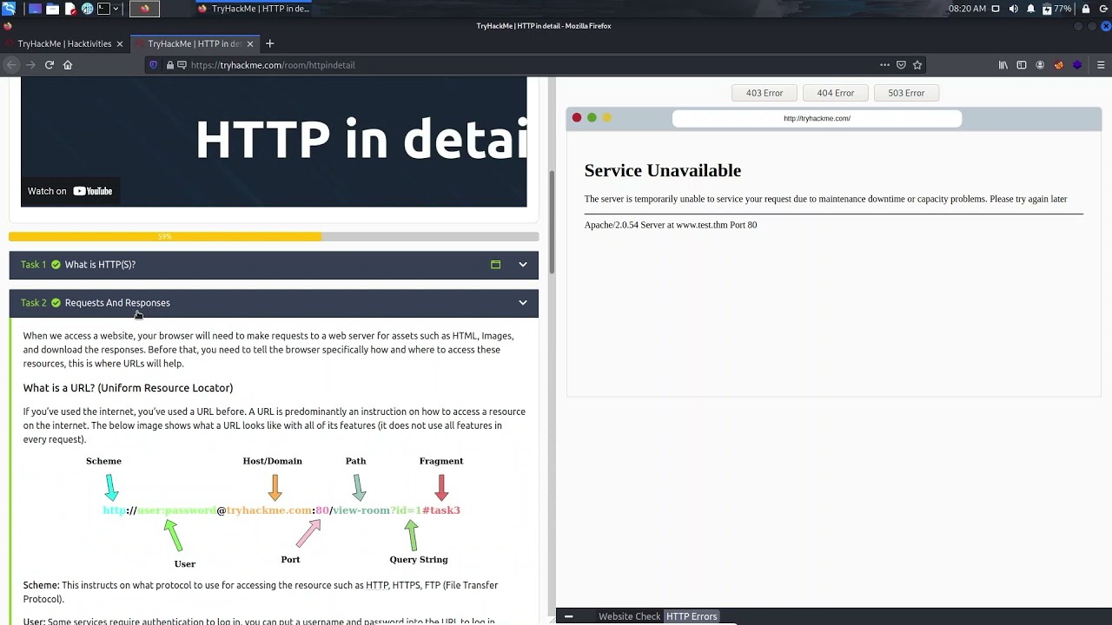This screenshot has height=625, width=1112.
Task: Switch to the Firefox window taskbar entry
Action: tap(253, 9)
